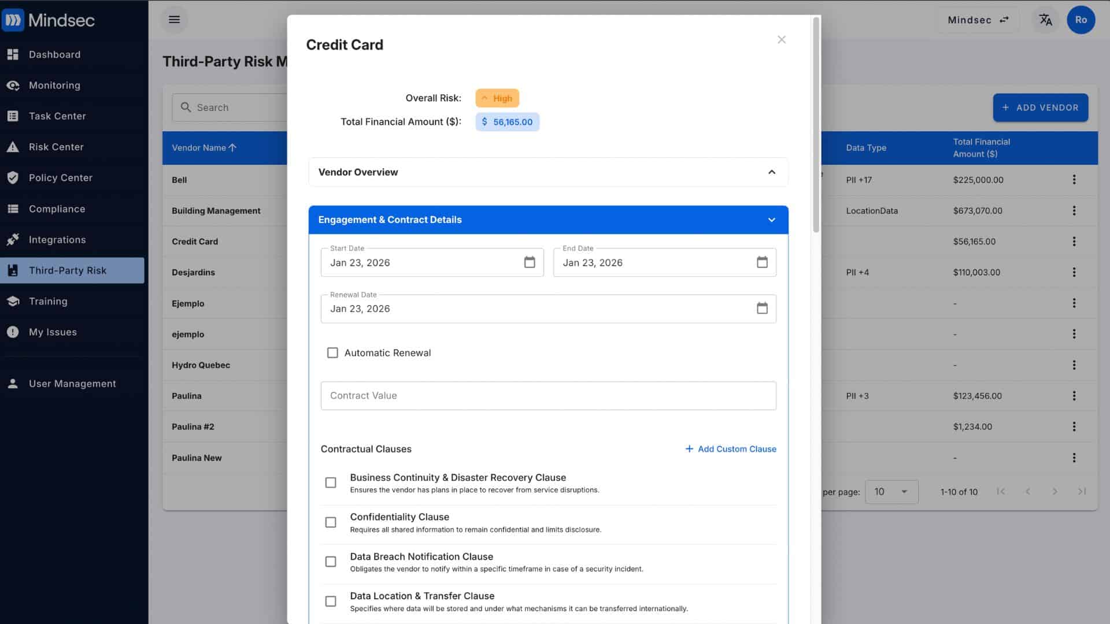Open the rows per page dropdown
The height and width of the screenshot is (624, 1110).
click(891, 492)
